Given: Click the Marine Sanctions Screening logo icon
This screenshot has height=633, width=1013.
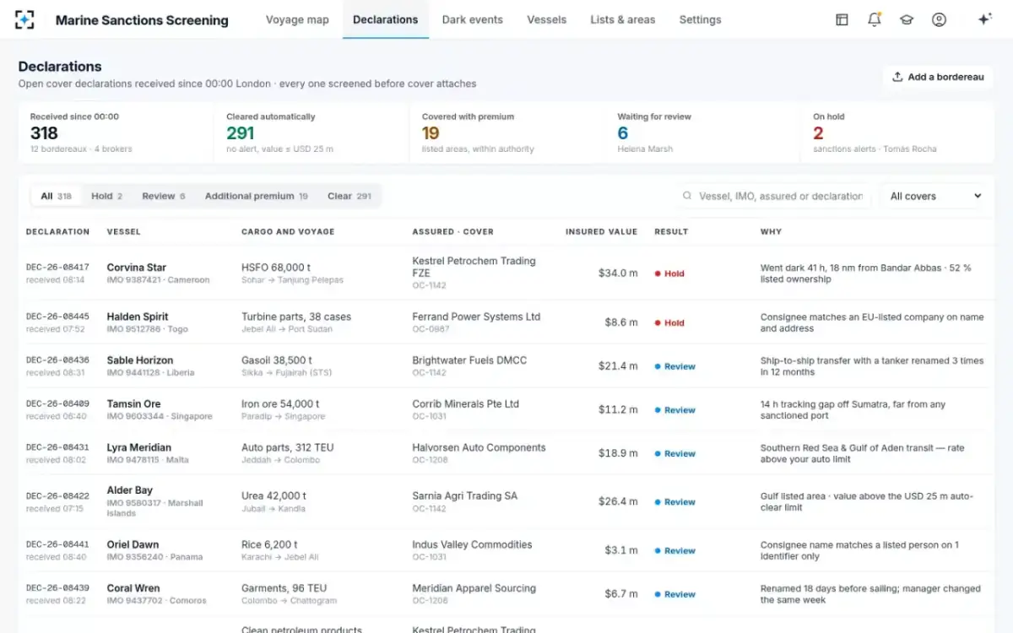Looking at the screenshot, I should click(x=25, y=19).
